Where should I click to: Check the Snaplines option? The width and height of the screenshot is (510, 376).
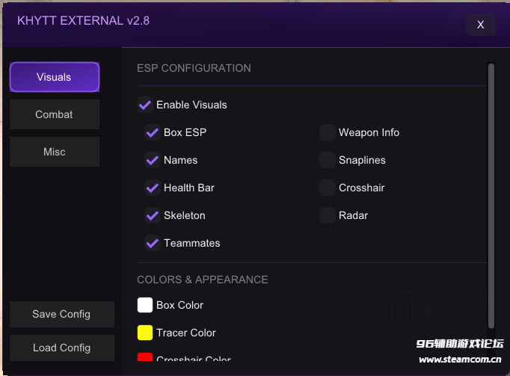327,161
